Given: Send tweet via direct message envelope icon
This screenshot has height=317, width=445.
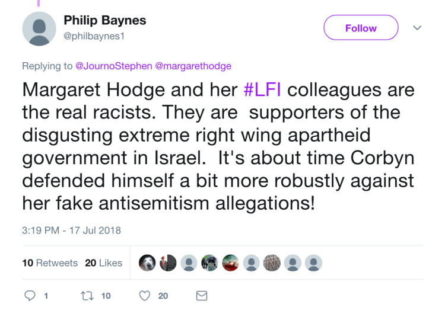Looking at the screenshot, I should point(202,296).
